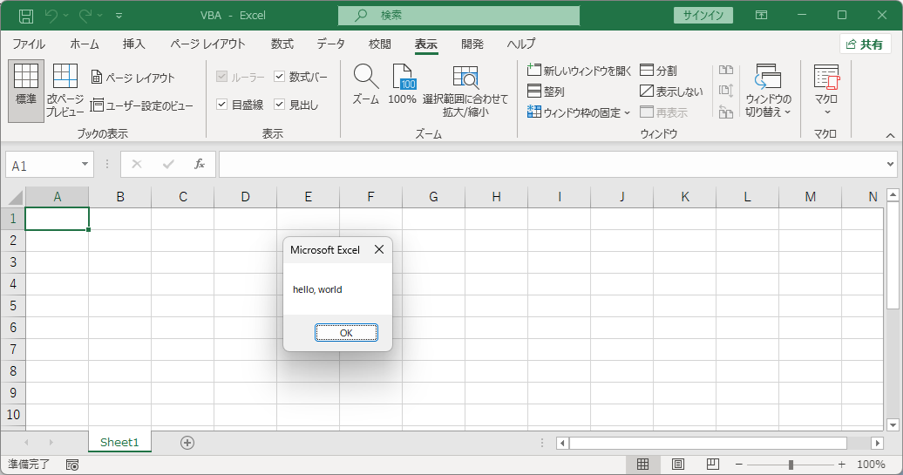Add a new sheet with plus icon
The width and height of the screenshot is (903, 475).
(x=187, y=442)
